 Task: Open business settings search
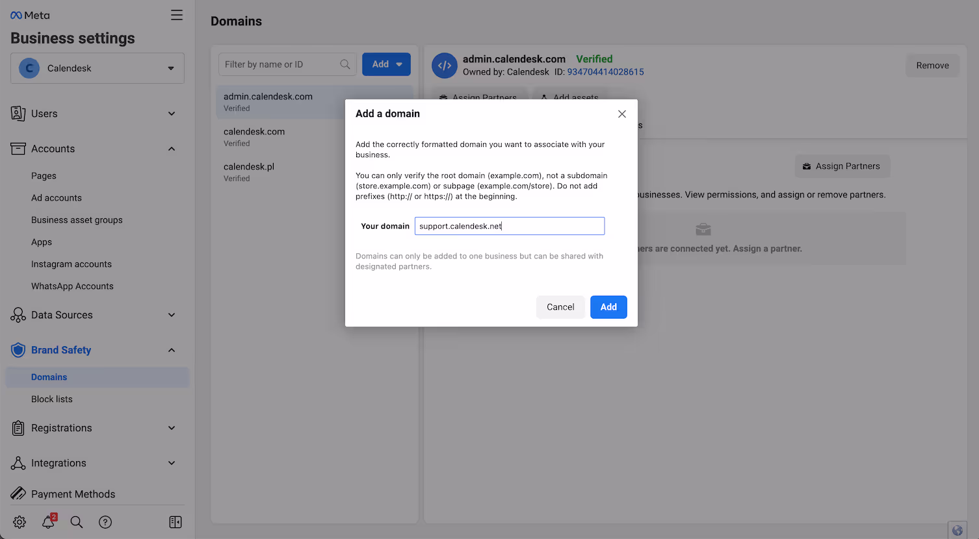[77, 522]
